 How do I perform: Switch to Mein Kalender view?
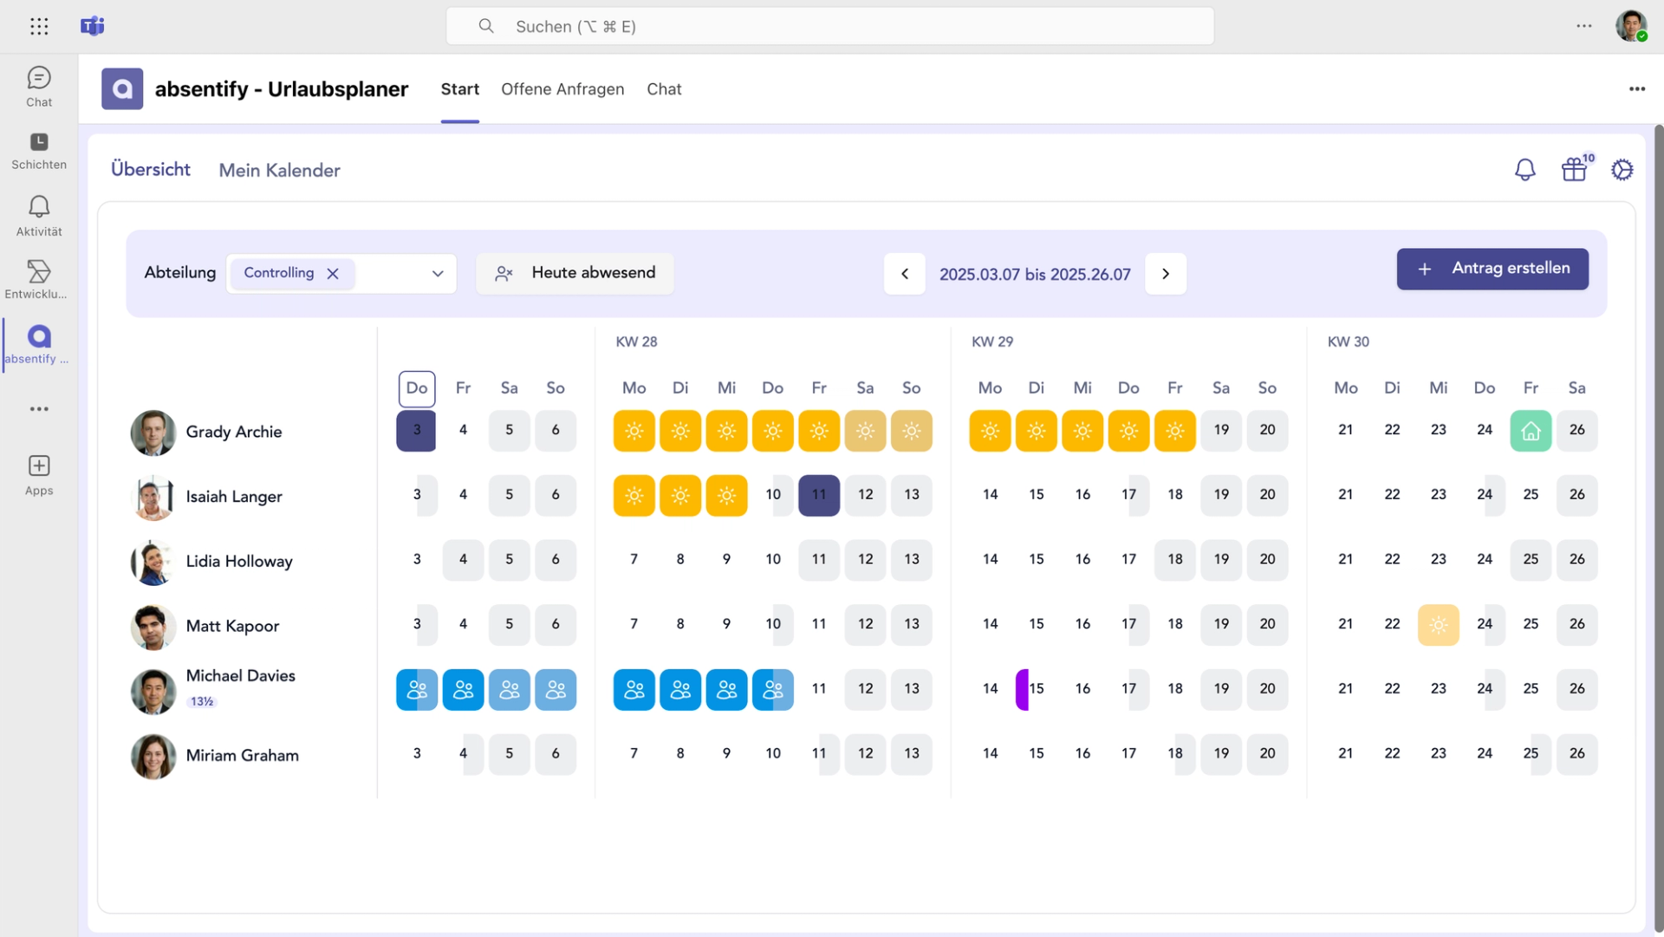pyautogui.click(x=279, y=171)
